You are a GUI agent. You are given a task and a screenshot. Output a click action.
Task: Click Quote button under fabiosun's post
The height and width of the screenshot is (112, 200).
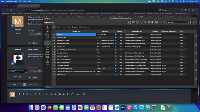[x=35, y=78]
